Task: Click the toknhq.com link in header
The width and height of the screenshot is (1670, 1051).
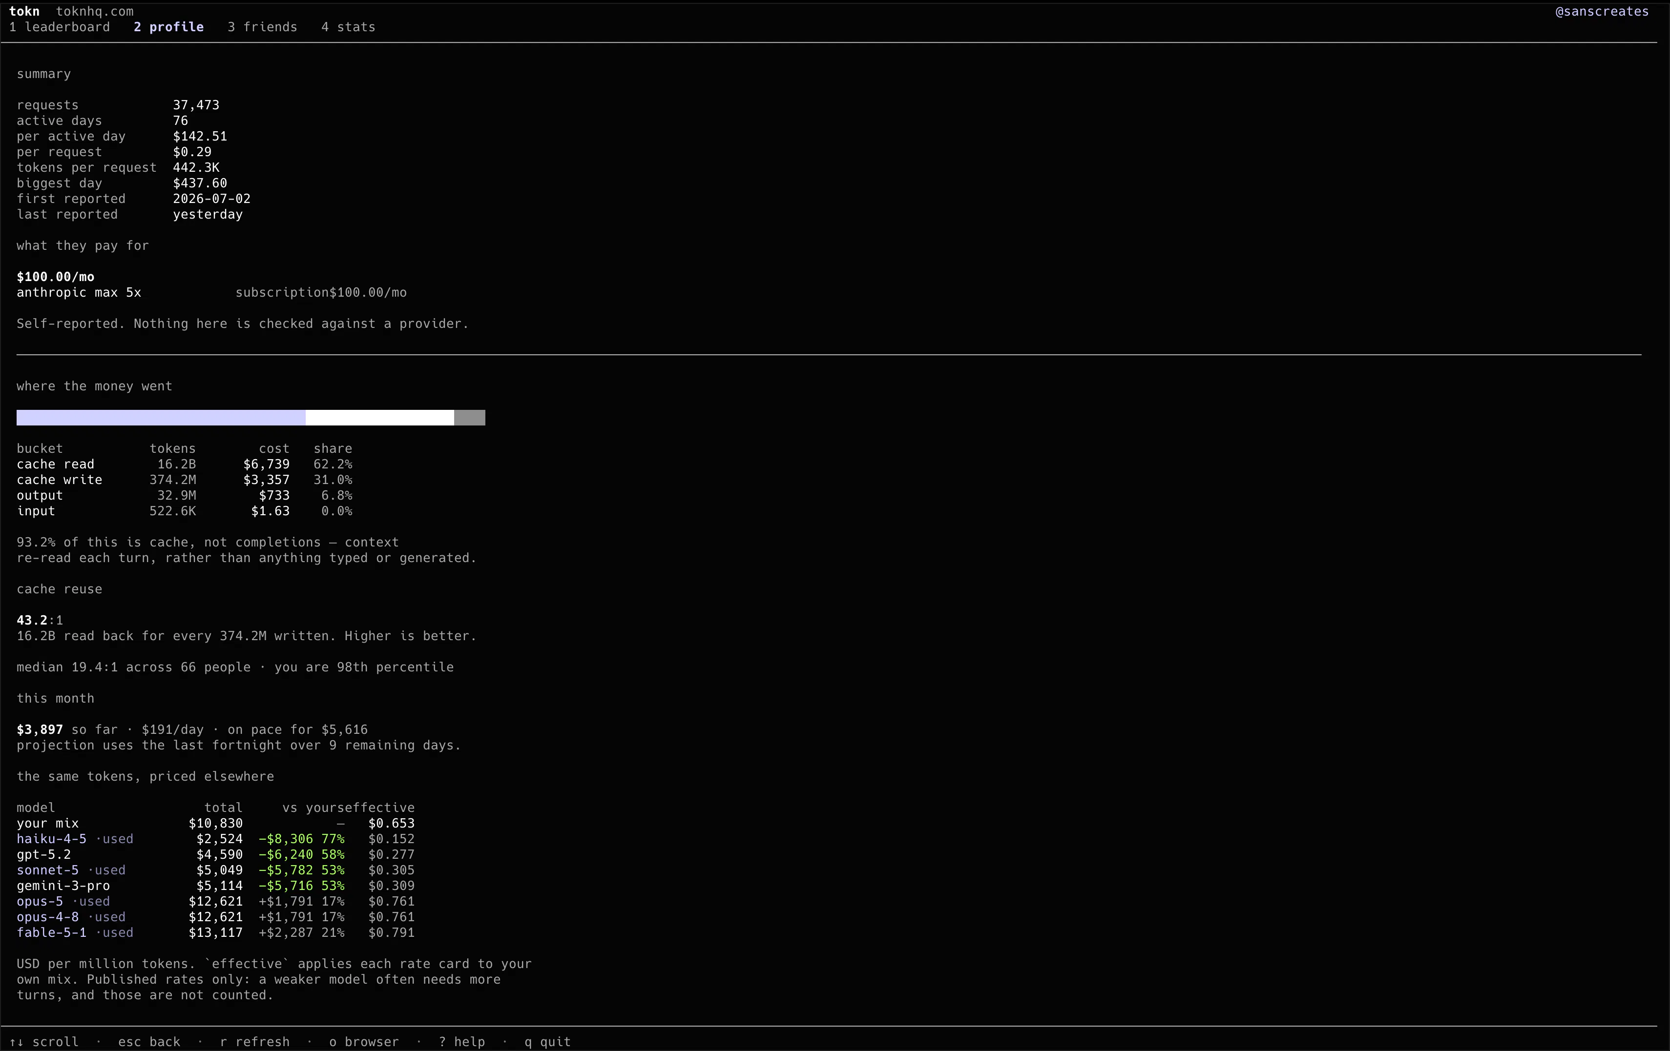Action: point(95,11)
